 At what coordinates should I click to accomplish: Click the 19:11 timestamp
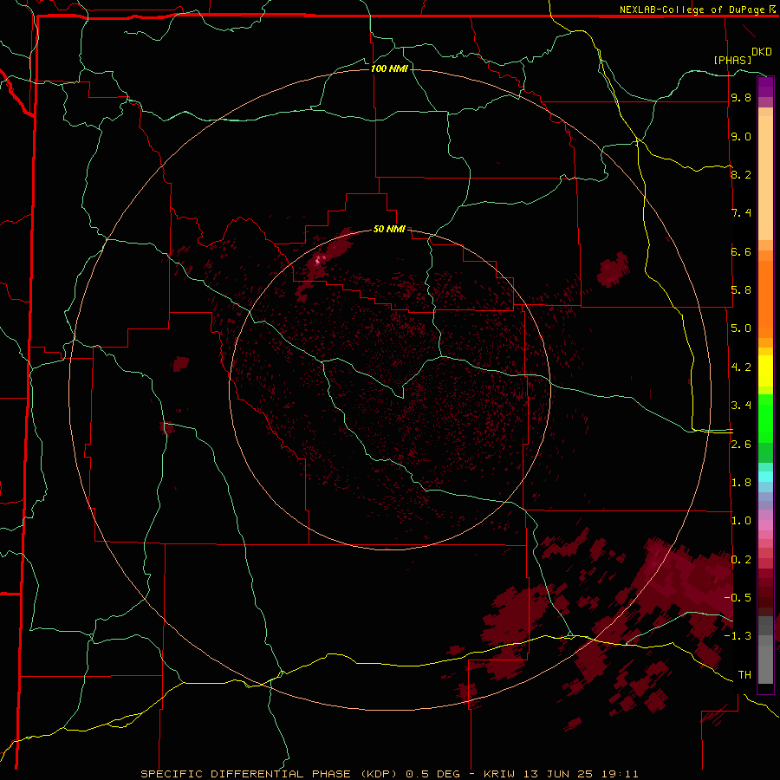pos(620,774)
